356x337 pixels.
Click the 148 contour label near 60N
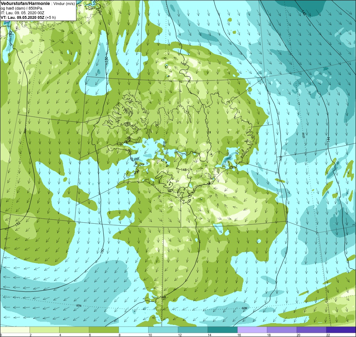[x=163, y=297]
